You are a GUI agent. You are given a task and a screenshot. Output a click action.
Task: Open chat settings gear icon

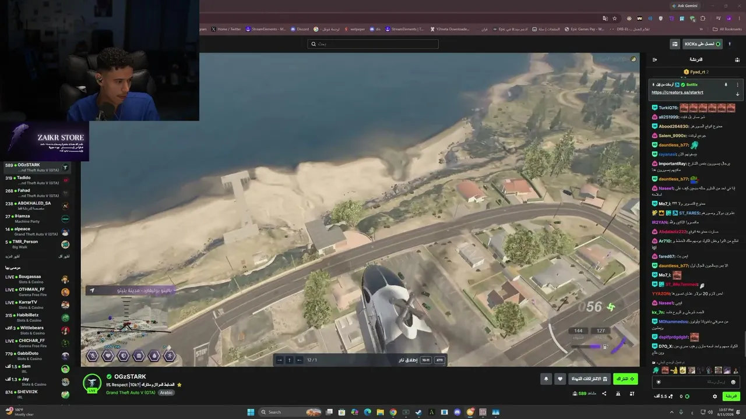pyautogui.click(x=715, y=396)
